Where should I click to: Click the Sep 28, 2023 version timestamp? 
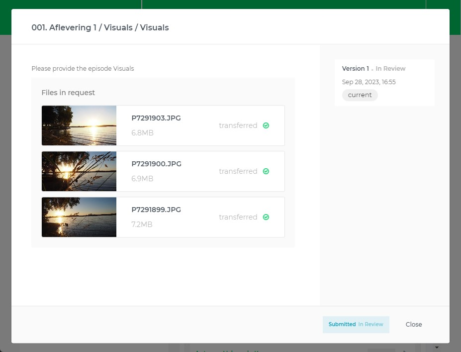(369, 82)
